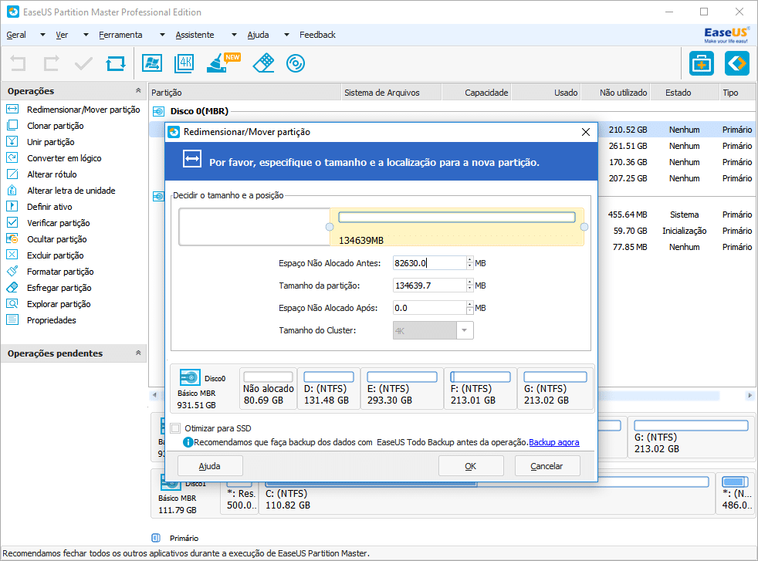Click Tamanho da partição field
This screenshot has width=758, height=561.
(x=429, y=286)
